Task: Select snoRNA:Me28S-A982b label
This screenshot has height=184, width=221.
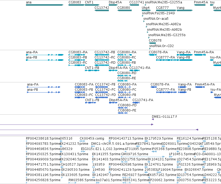Action: click(164, 30)
